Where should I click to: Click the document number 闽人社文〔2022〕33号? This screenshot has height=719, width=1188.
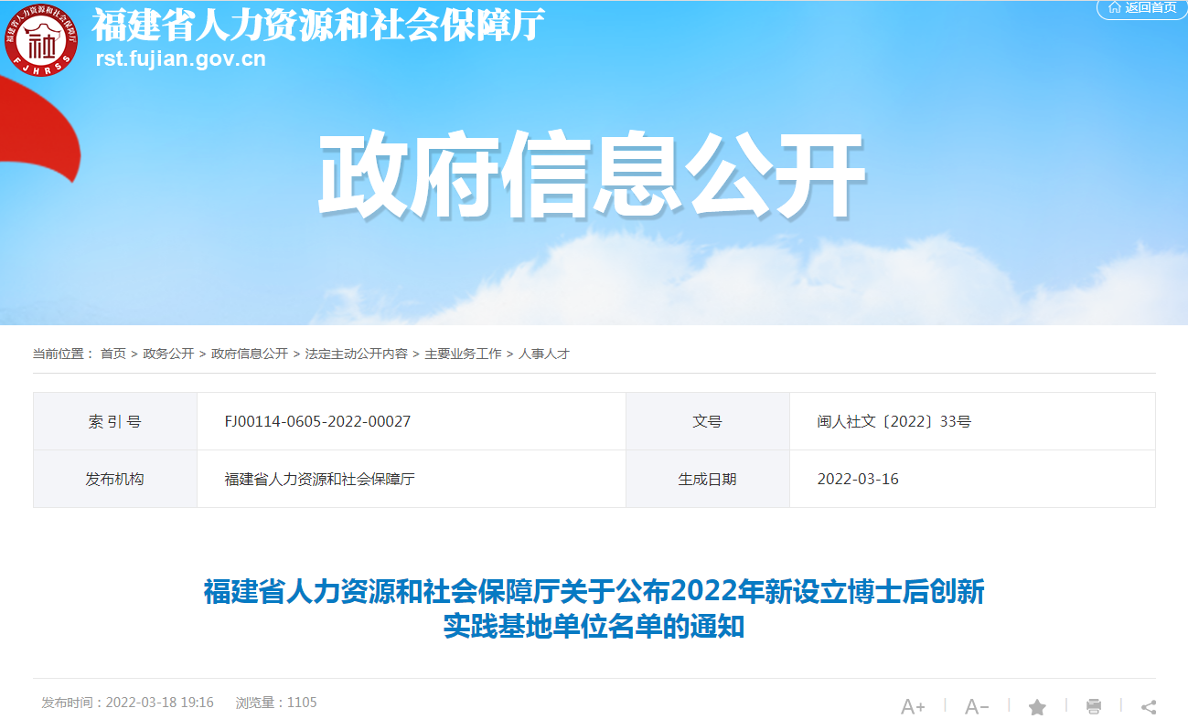[894, 422]
